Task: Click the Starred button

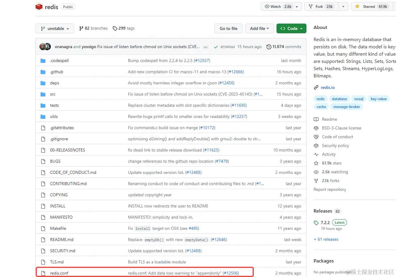Action: click(x=372, y=7)
